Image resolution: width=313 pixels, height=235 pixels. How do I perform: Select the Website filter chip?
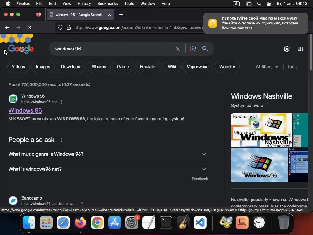coord(227,67)
